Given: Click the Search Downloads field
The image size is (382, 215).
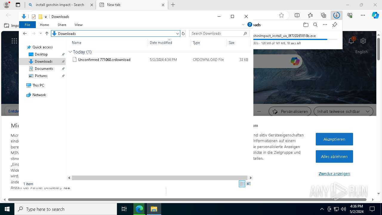Looking at the screenshot, I should 219,33.
